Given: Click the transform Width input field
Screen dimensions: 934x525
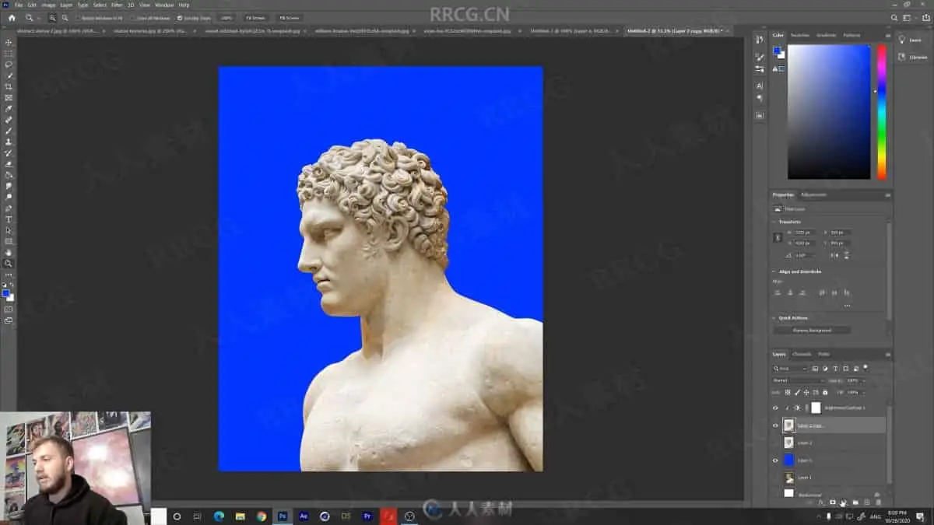Looking at the screenshot, I should [804, 233].
